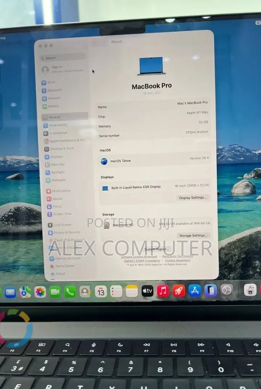Open Photos from the Dock
261x389 pixels.
(x=40, y=292)
